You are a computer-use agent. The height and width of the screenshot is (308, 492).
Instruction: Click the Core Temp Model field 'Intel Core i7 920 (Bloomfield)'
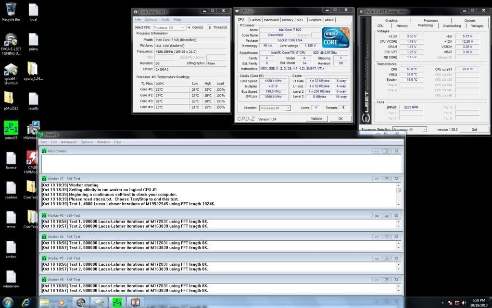(190, 40)
